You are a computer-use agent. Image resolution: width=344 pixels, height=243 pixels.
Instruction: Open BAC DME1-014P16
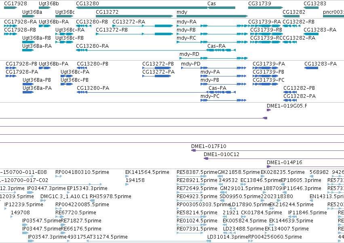[284, 163]
